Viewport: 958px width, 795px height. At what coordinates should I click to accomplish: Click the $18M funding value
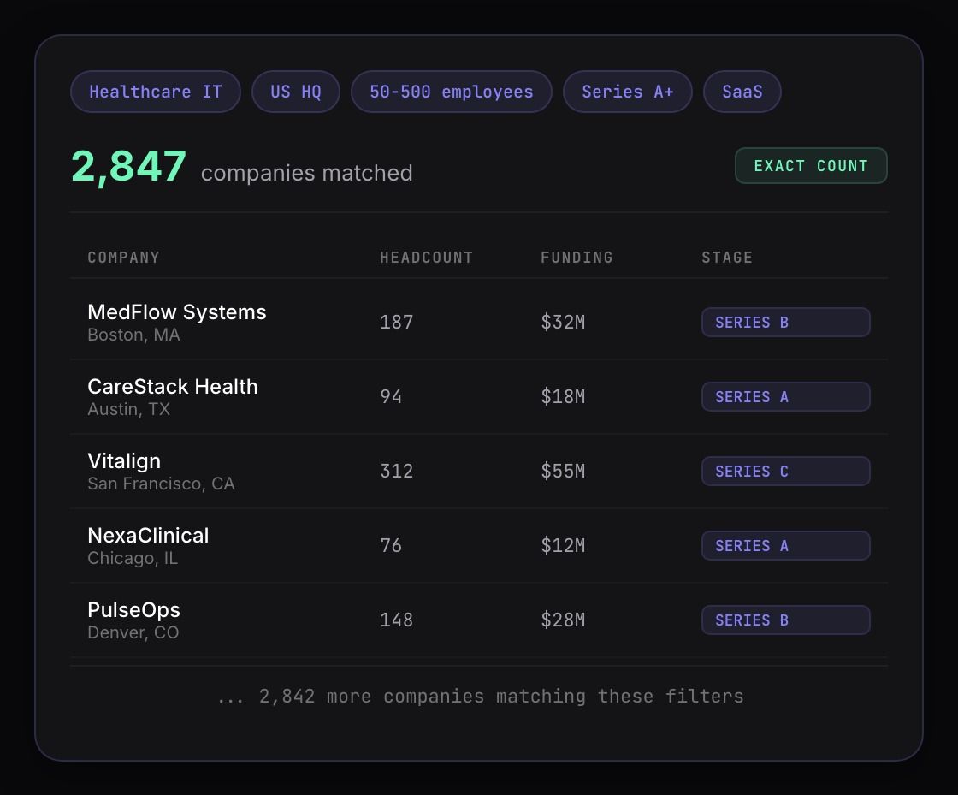(563, 396)
